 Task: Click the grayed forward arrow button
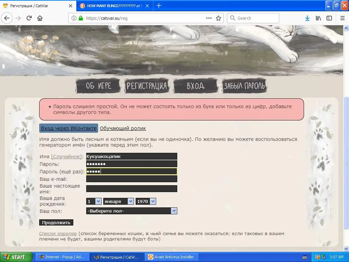[x=18, y=18]
